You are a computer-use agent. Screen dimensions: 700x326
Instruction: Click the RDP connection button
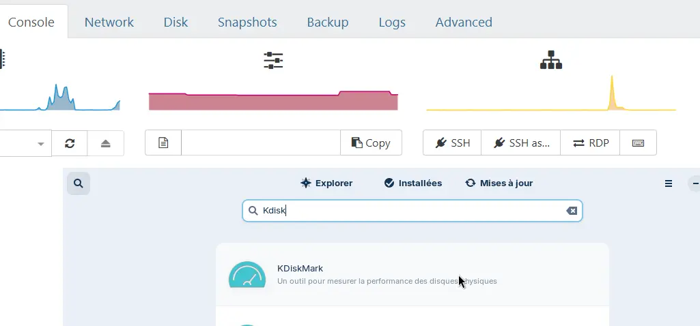click(589, 143)
